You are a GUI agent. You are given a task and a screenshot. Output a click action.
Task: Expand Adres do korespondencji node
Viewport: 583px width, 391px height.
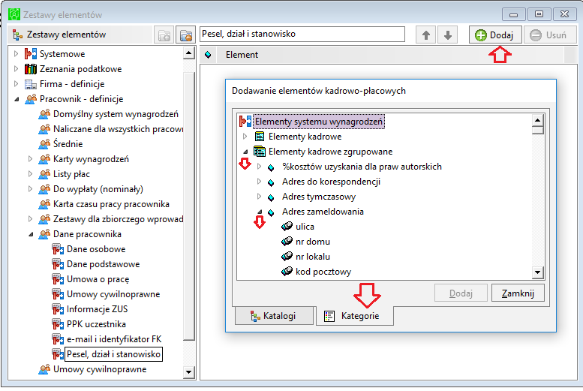(259, 182)
